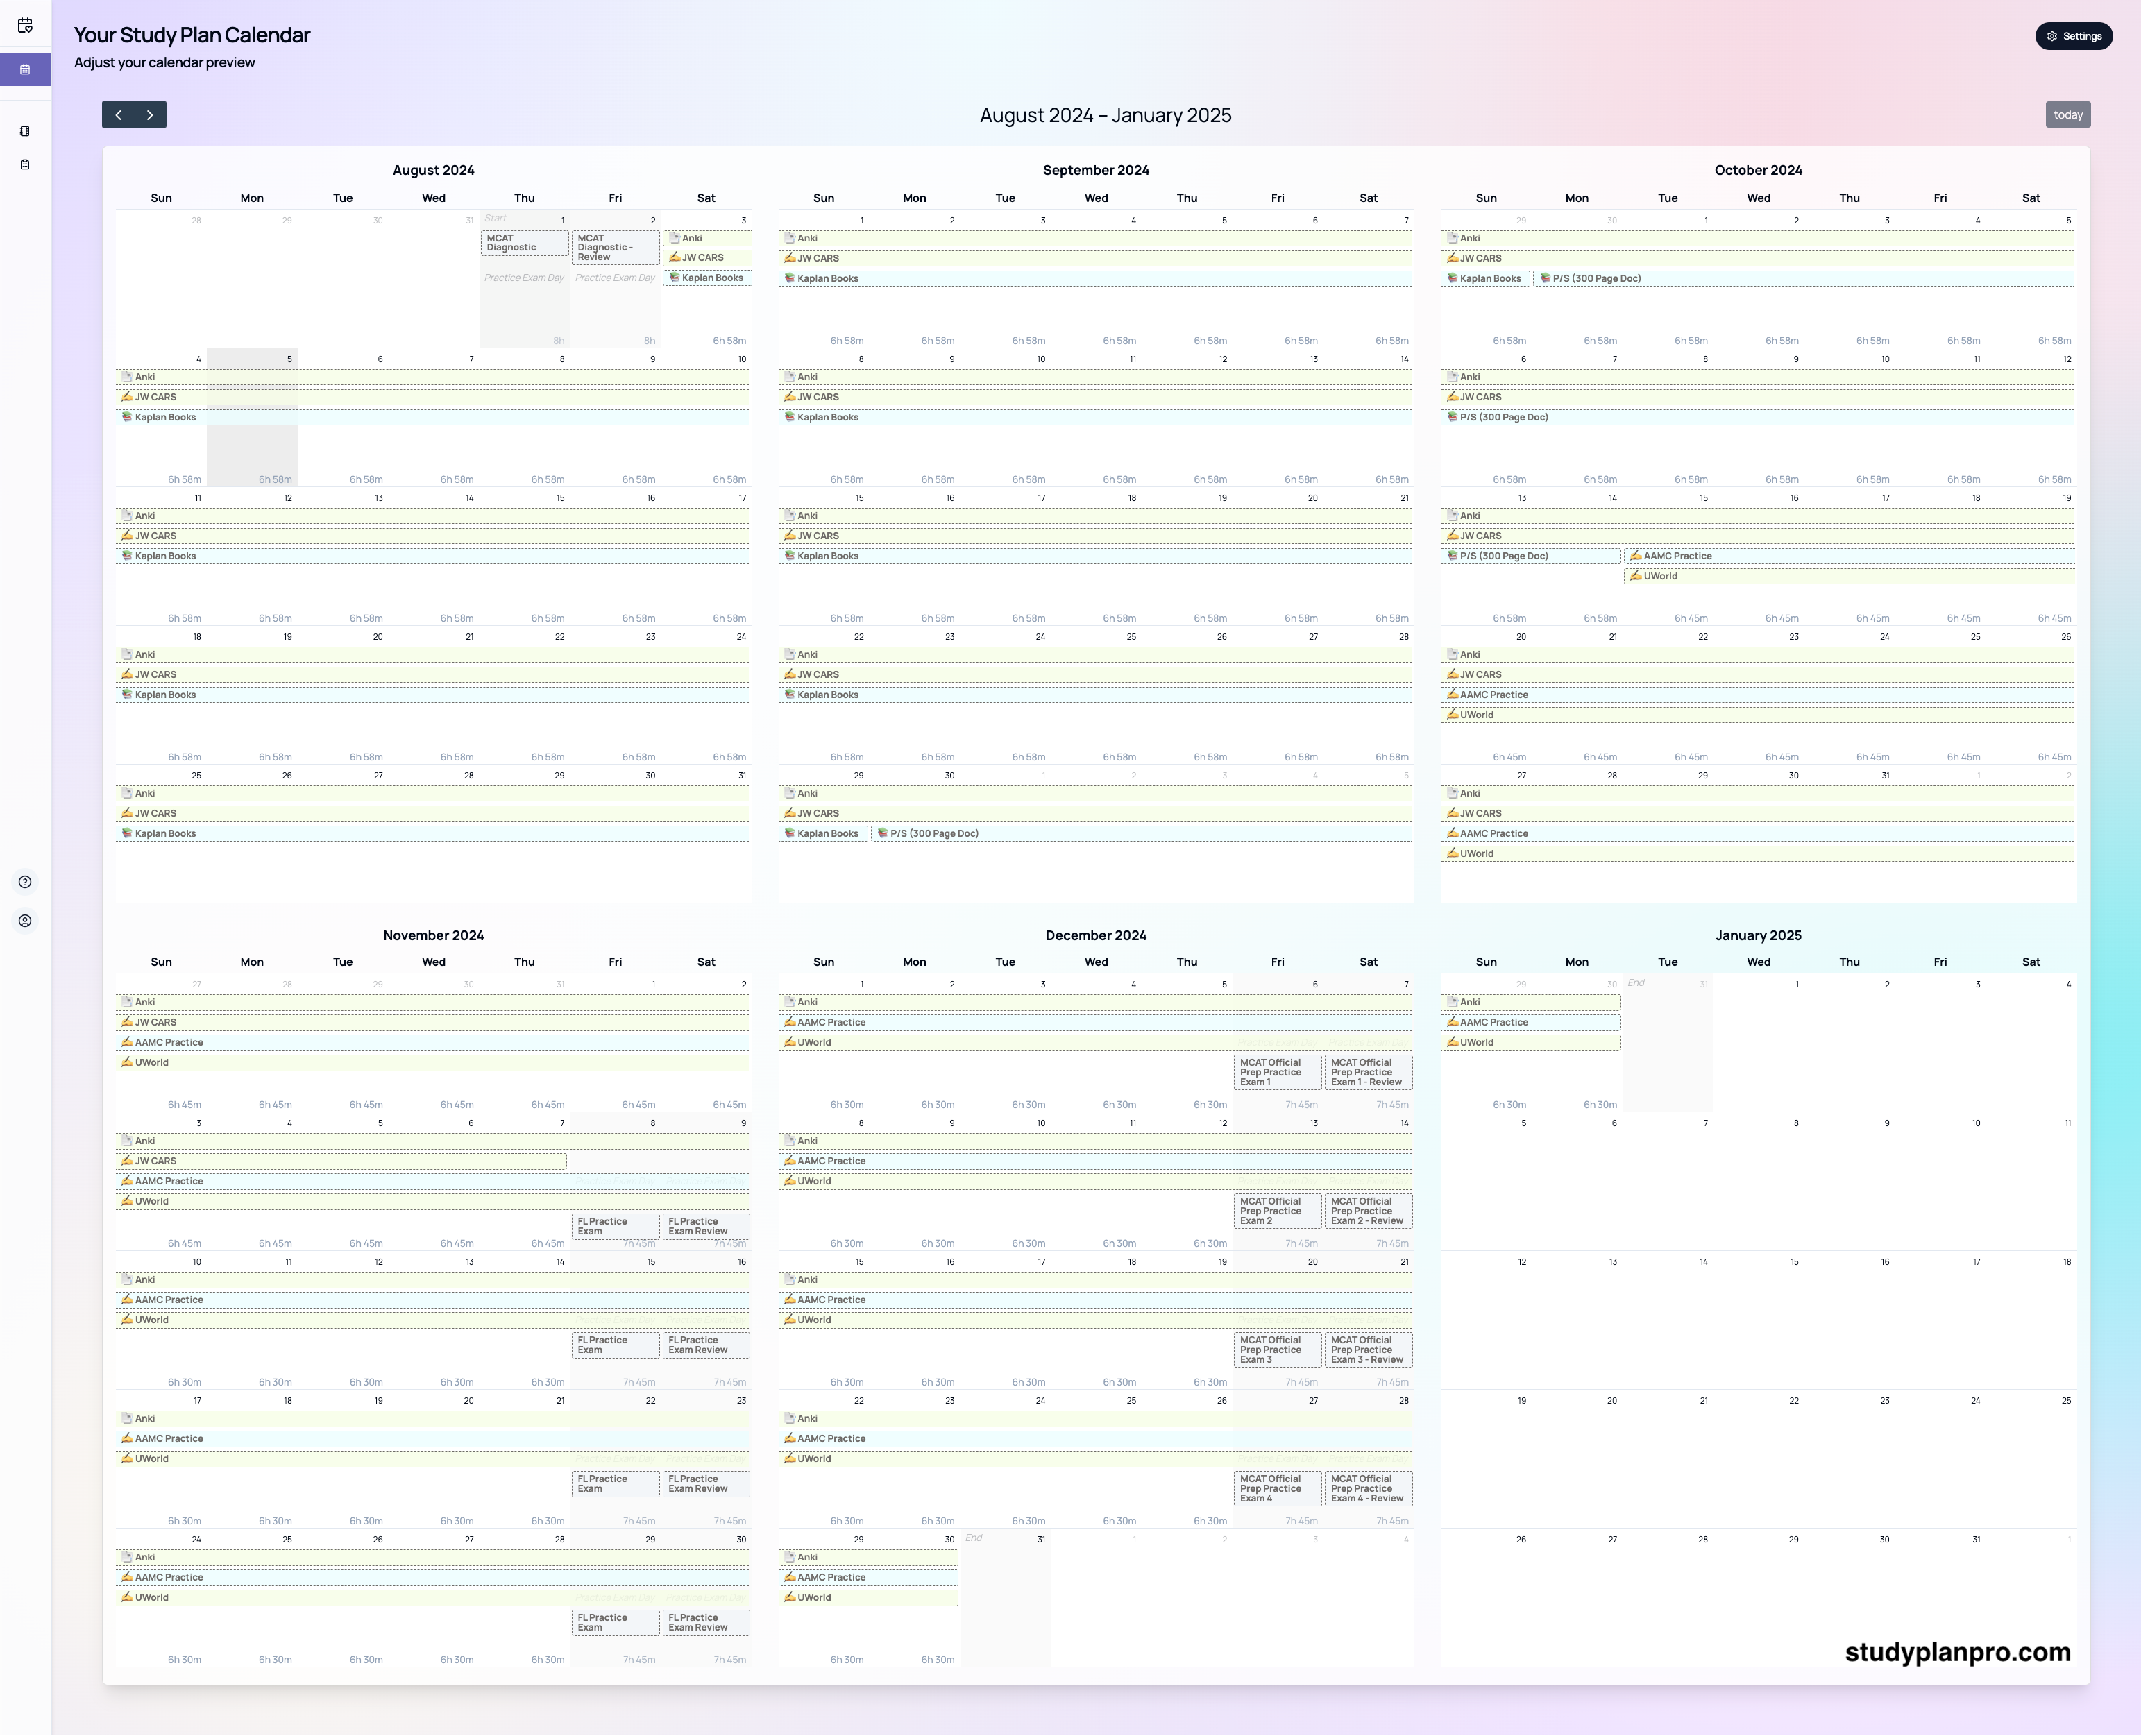
Task: Select Kaplan Books event on August 3
Action: pyautogui.click(x=707, y=278)
